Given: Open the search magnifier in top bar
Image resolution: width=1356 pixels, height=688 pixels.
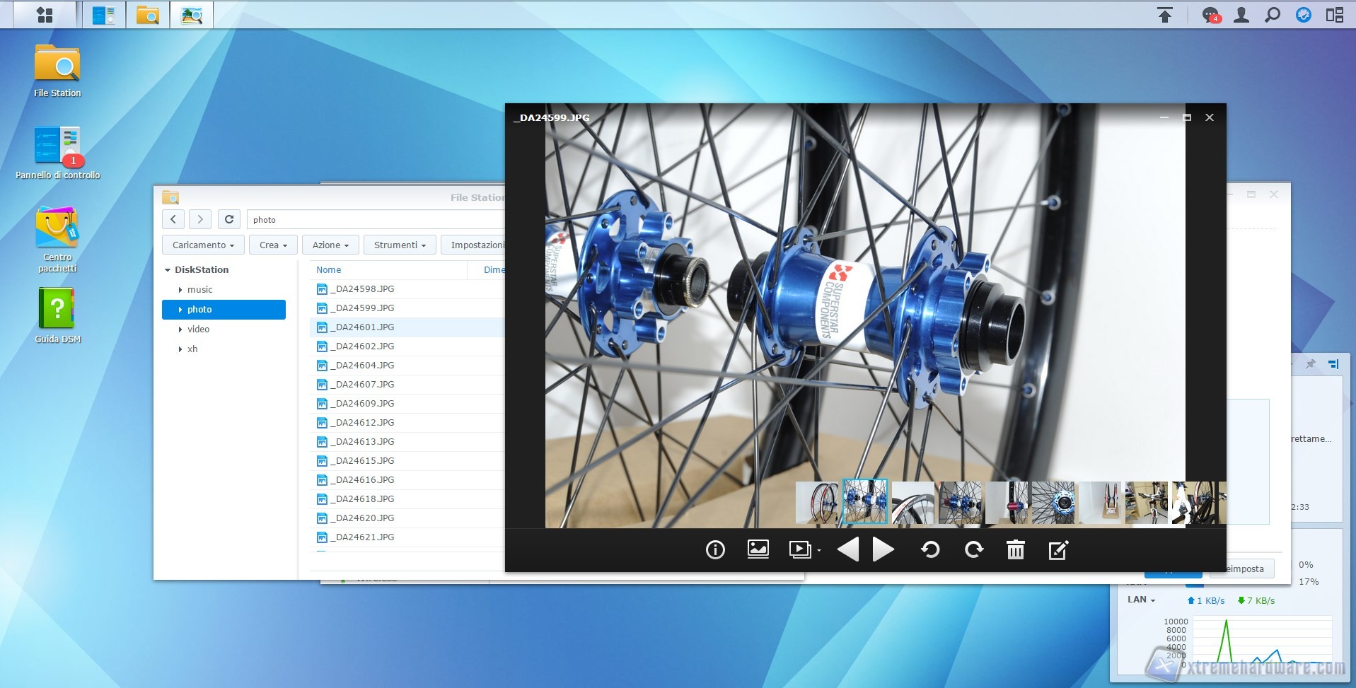Looking at the screenshot, I should pos(1273,15).
